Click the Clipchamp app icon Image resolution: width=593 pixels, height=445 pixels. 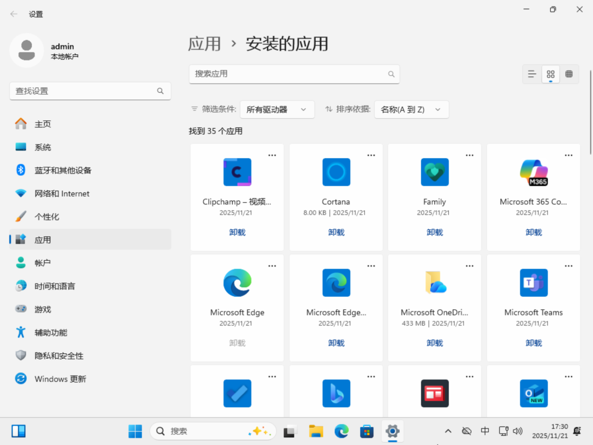coord(237,172)
